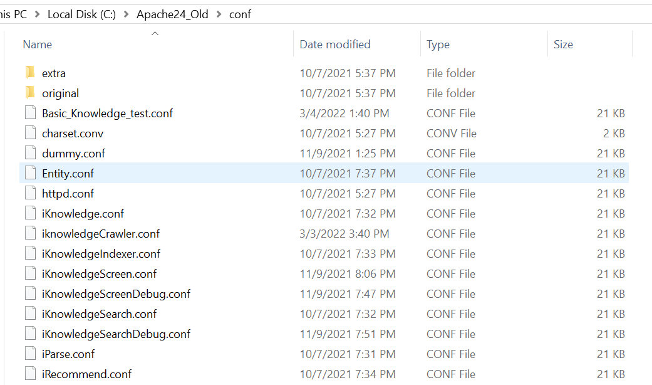Sort files by Name column header
The image size is (652, 385).
point(38,45)
